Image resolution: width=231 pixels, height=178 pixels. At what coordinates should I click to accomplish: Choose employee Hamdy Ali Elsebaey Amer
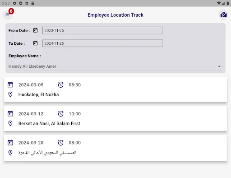point(115,66)
